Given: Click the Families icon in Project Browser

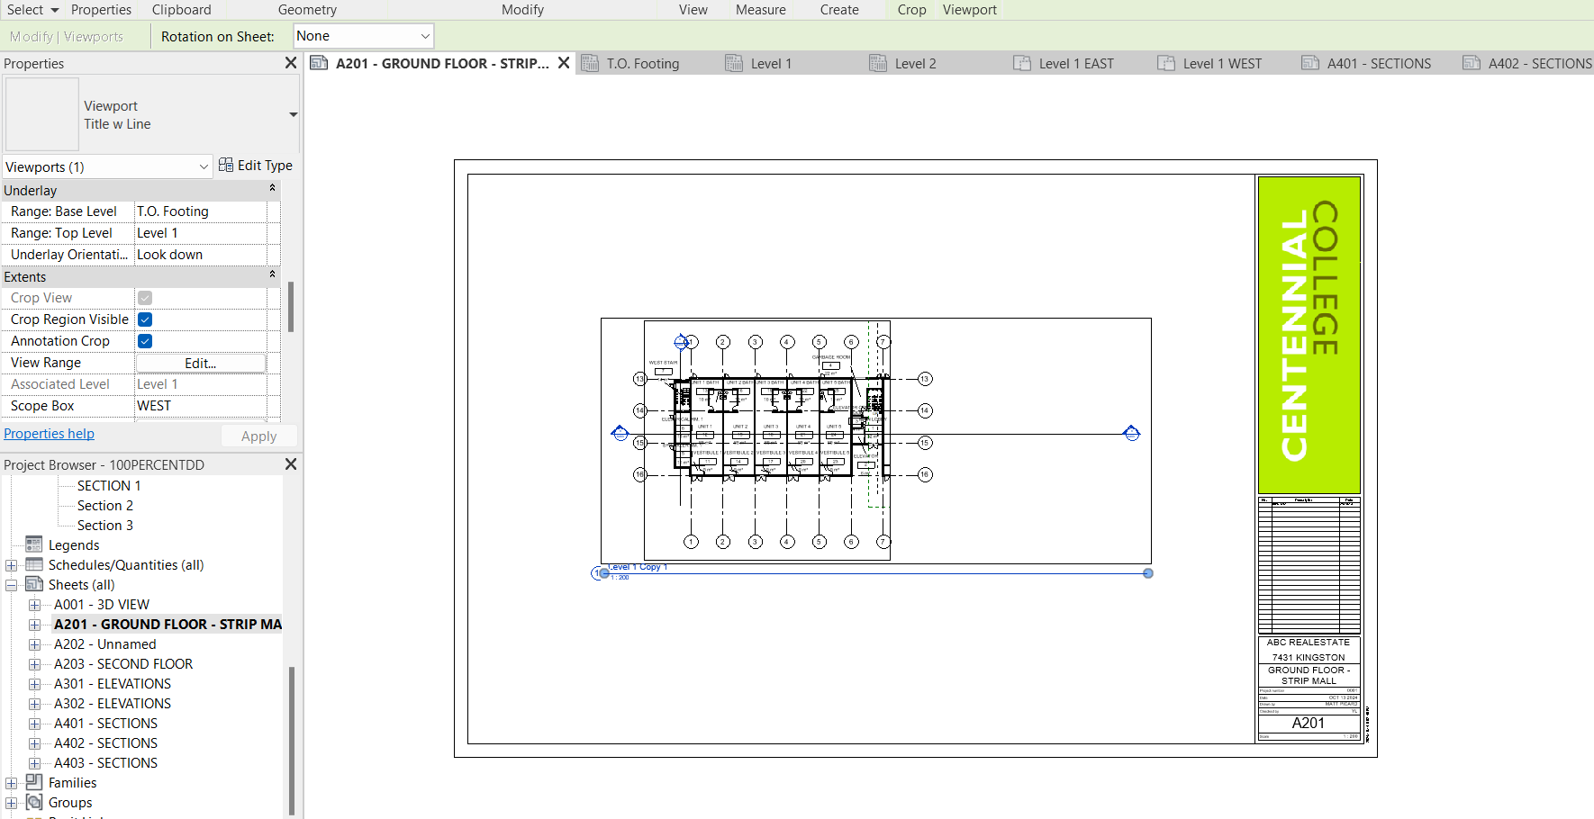Looking at the screenshot, I should point(33,782).
